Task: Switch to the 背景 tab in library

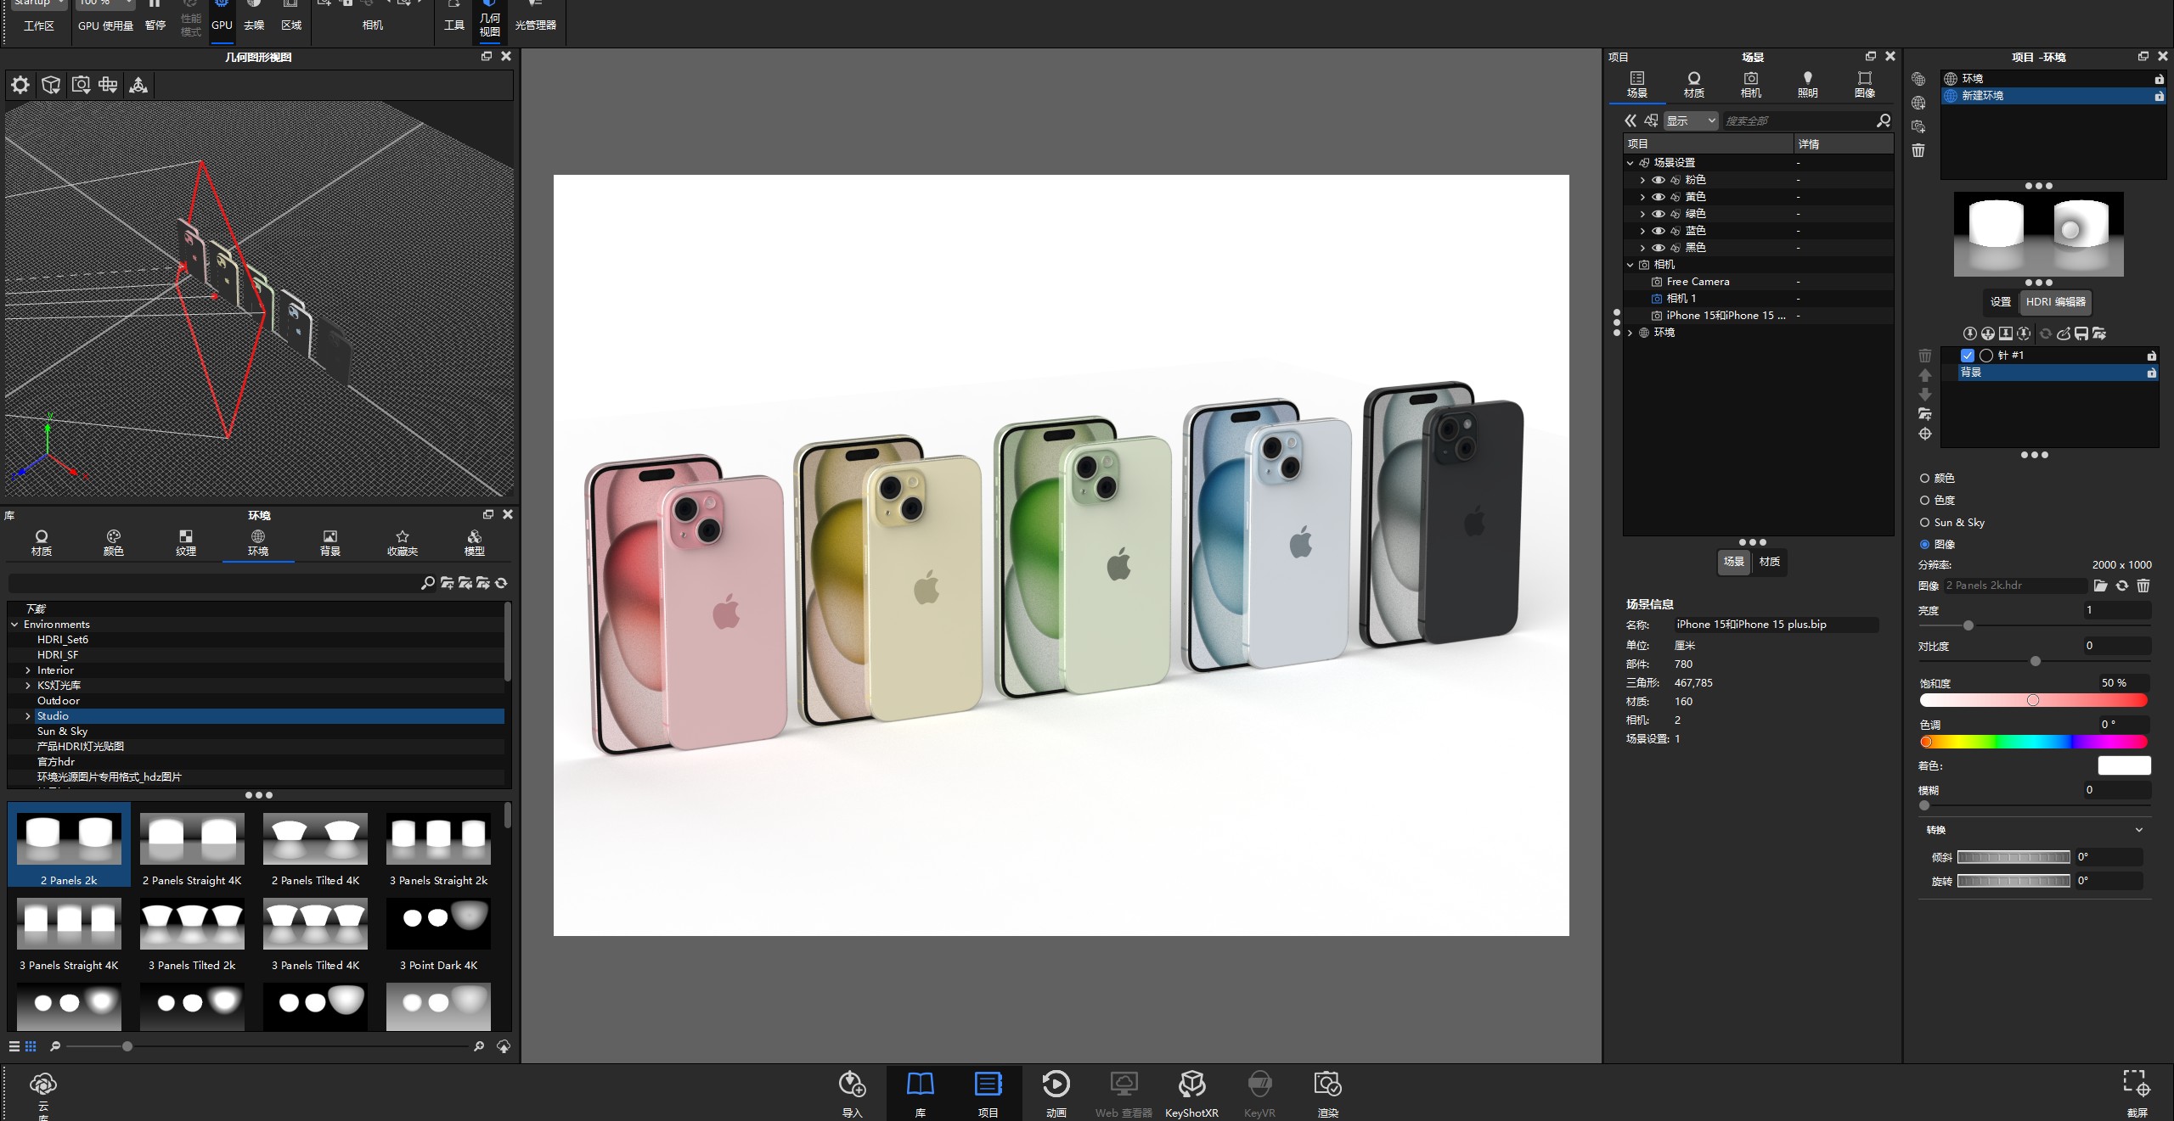Action: 329,543
